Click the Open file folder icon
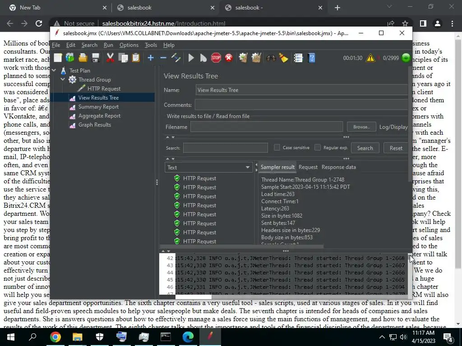 [x=83, y=58]
